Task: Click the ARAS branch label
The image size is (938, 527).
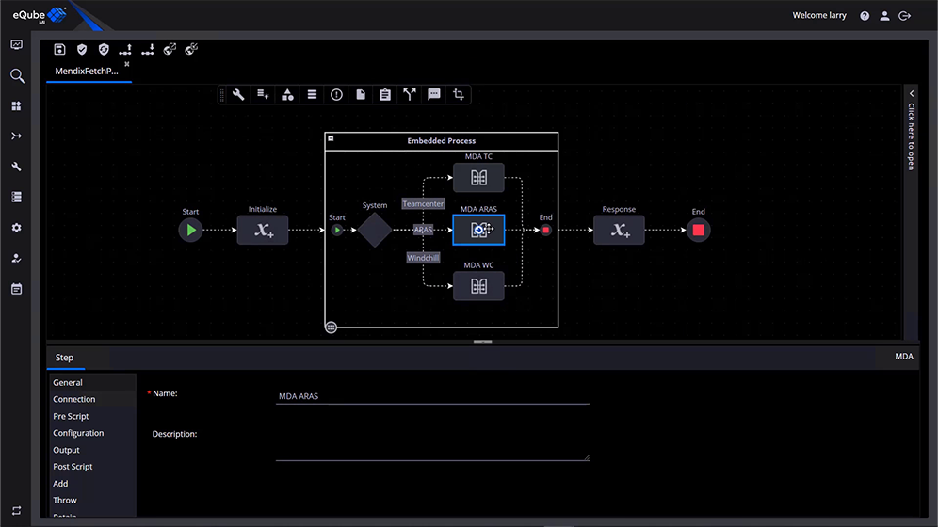Action: coord(423,230)
